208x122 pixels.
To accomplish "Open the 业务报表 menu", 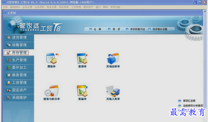I will (x=39, y=7).
